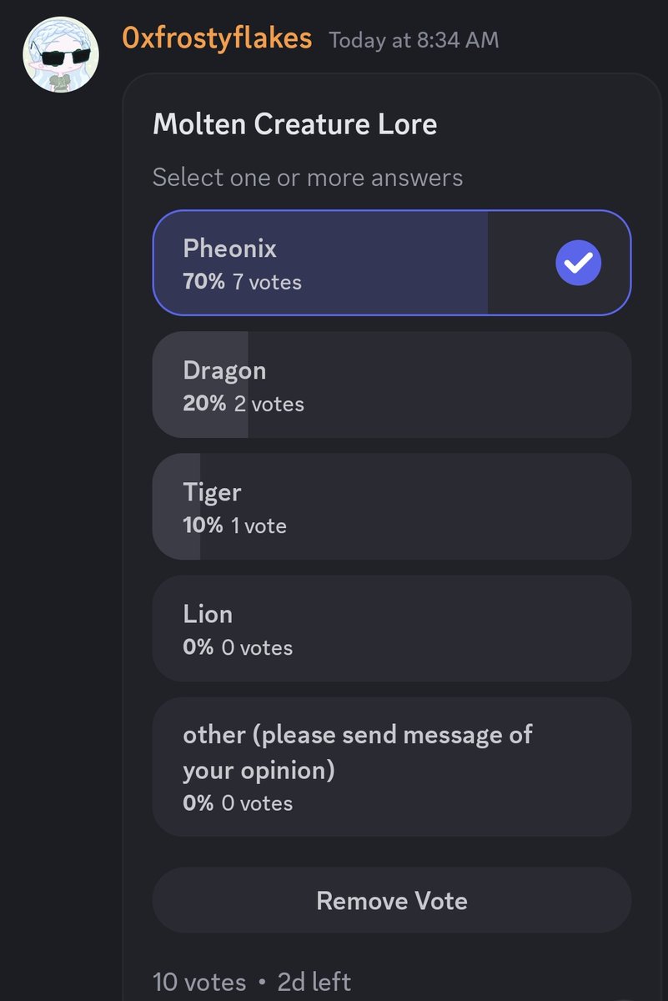Screen dimensions: 668x1001
Task: Uncheck the Pheonix selected checkmark
Action: 578,263
